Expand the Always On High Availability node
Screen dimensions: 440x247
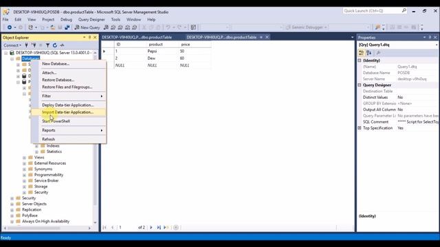(x=12, y=222)
